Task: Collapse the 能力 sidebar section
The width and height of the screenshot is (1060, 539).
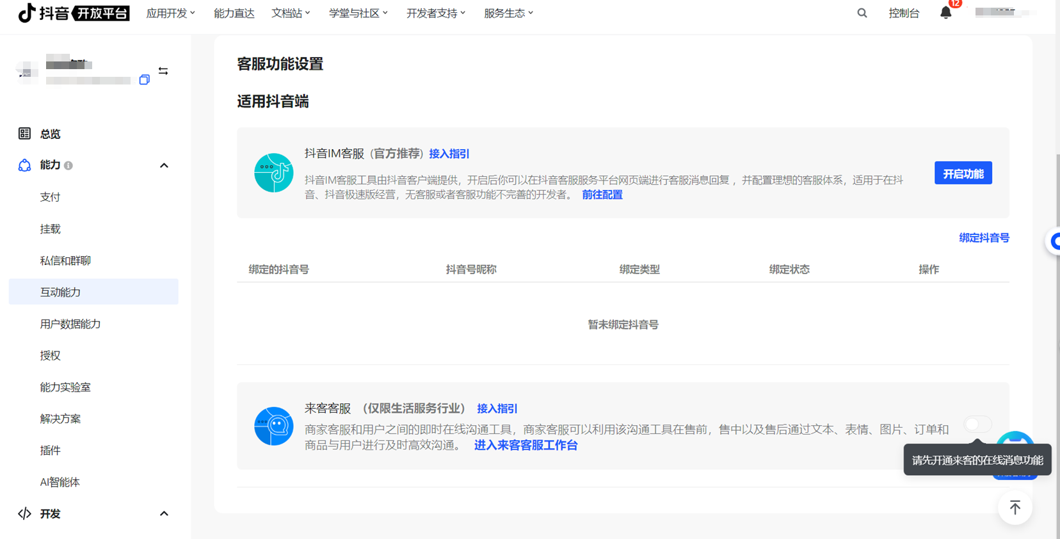Action: point(164,166)
